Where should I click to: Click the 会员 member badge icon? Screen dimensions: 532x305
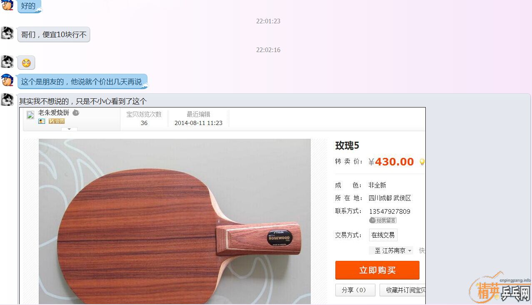point(57,121)
